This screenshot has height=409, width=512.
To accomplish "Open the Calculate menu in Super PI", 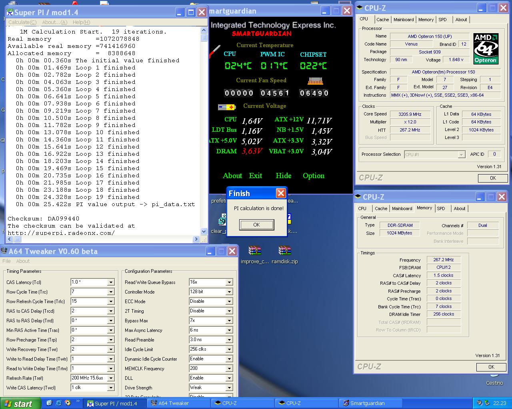I will [x=22, y=22].
